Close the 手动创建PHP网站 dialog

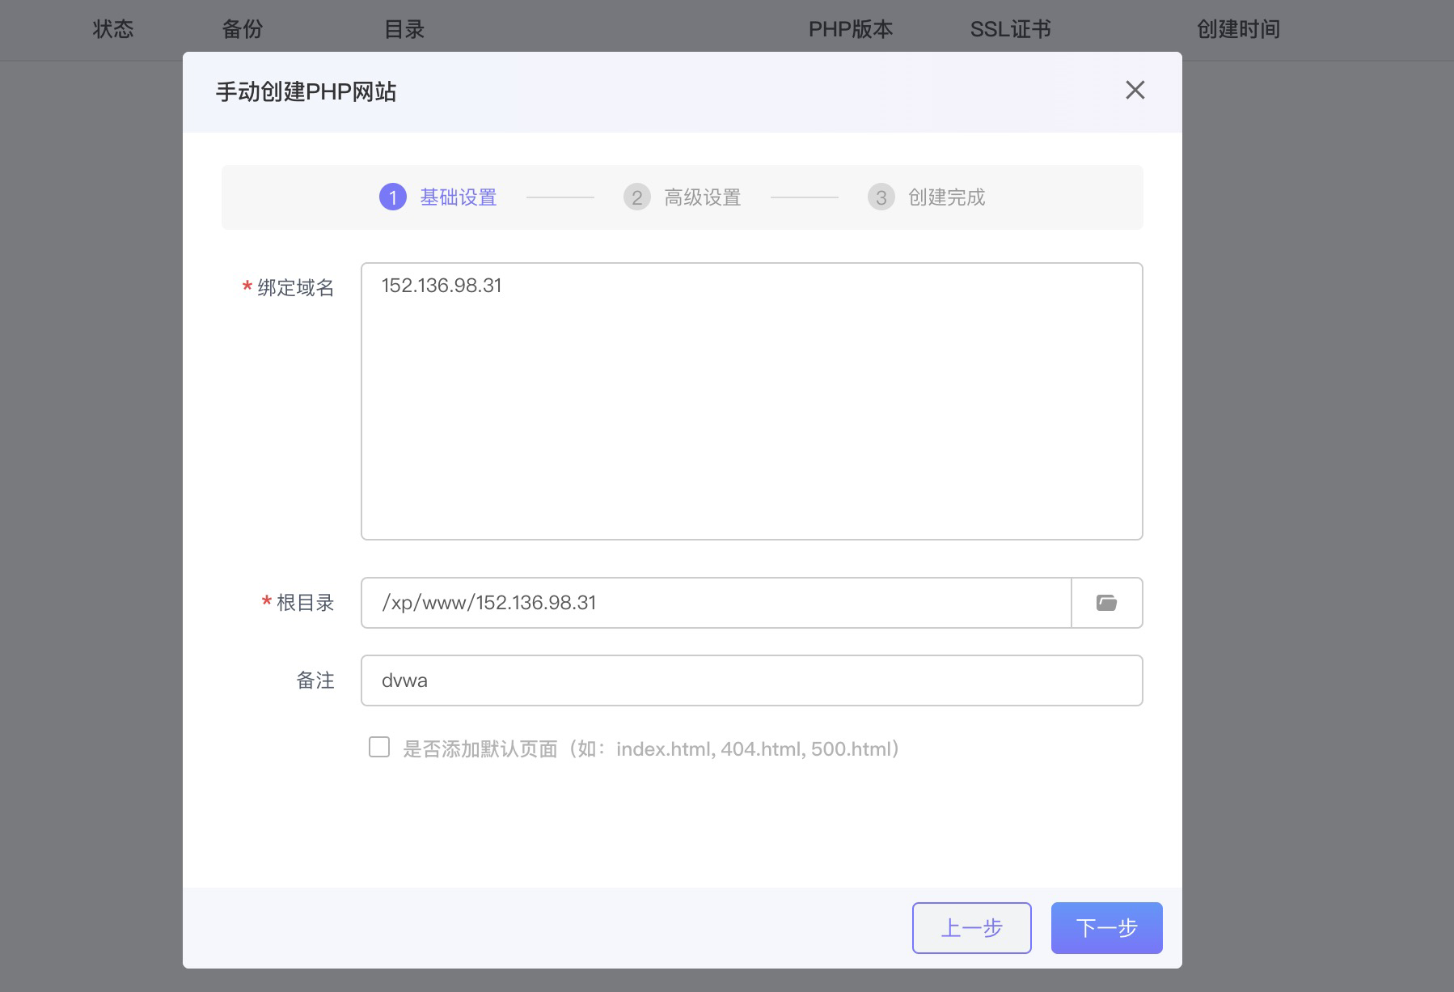1135,90
